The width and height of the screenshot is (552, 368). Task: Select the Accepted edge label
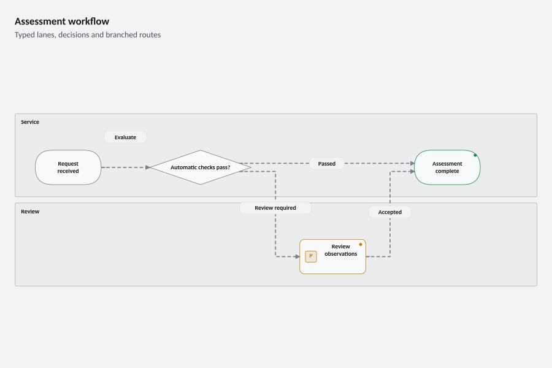(389, 212)
